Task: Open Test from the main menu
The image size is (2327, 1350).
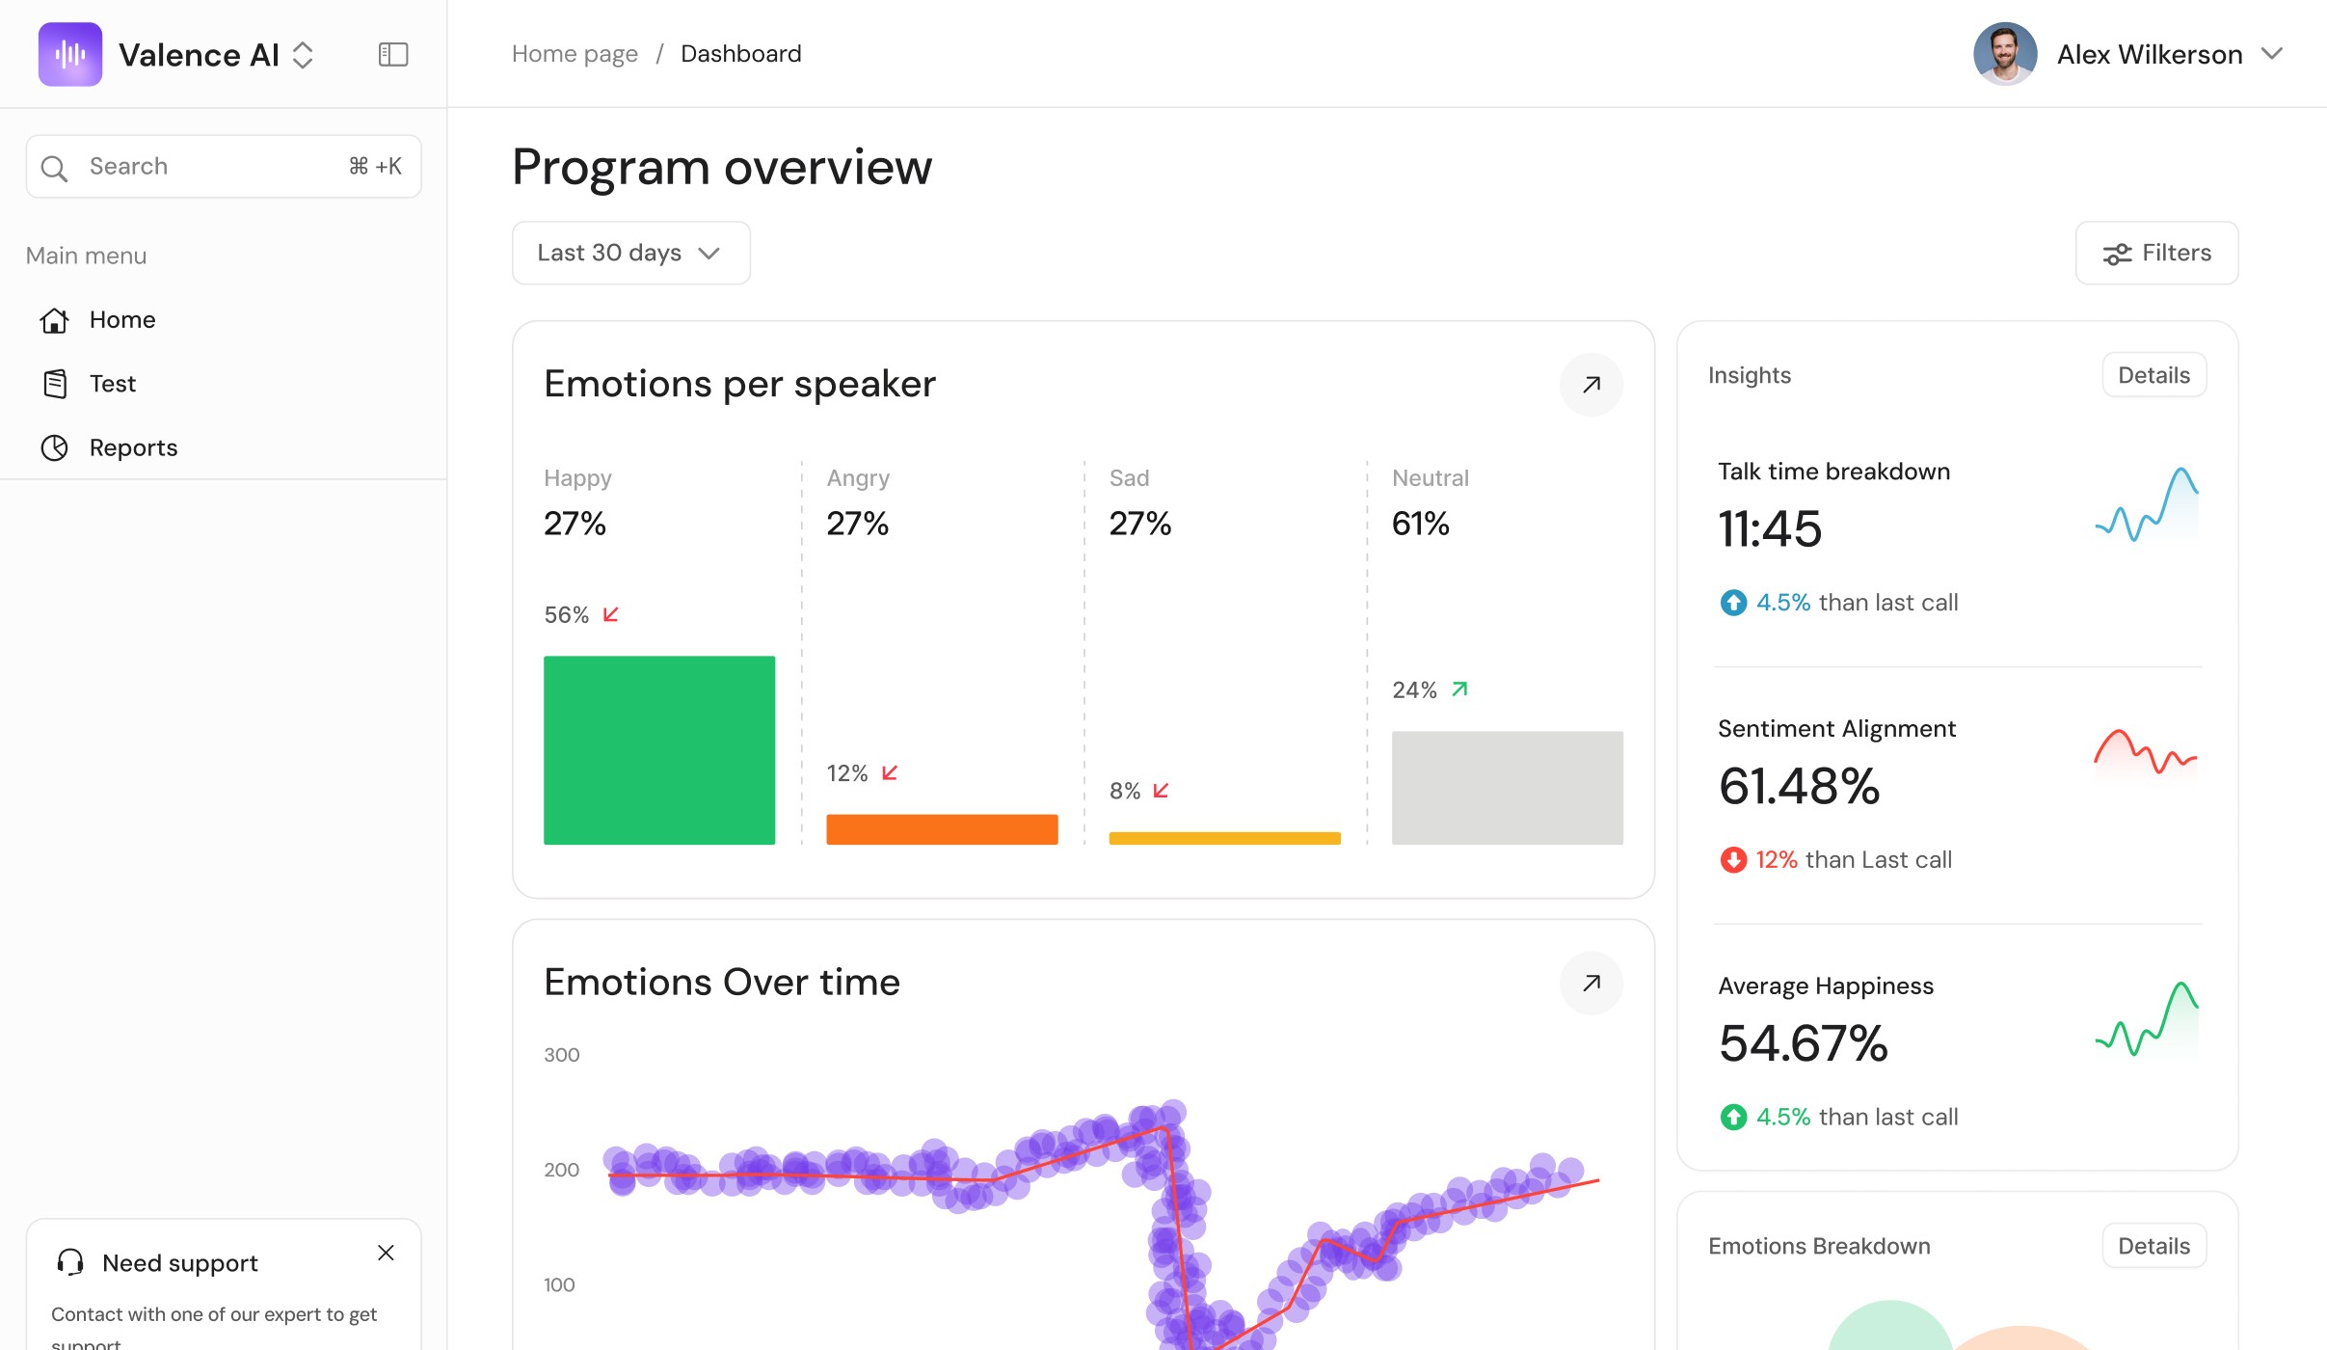Action: [x=112, y=384]
